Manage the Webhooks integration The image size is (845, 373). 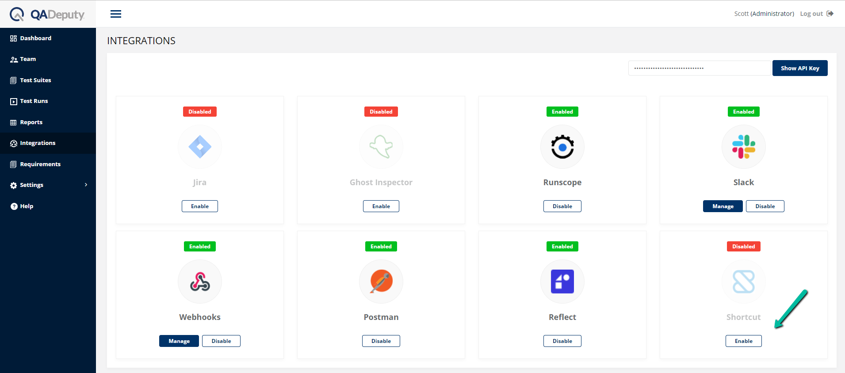coord(179,341)
